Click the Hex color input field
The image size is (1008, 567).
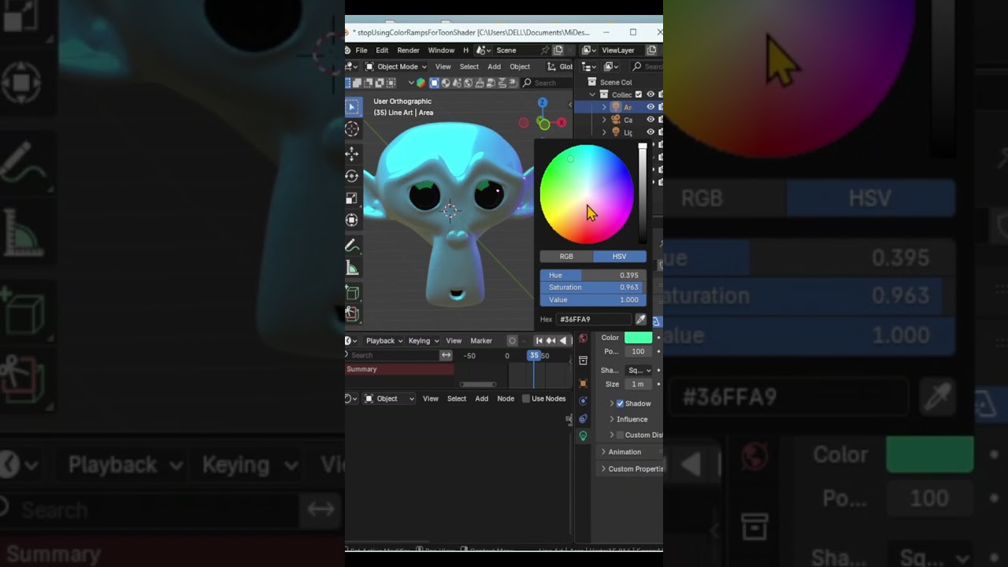[x=594, y=319]
